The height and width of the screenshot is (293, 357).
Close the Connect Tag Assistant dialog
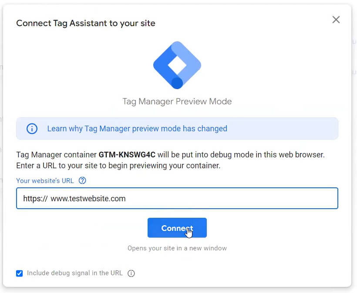tap(336, 20)
